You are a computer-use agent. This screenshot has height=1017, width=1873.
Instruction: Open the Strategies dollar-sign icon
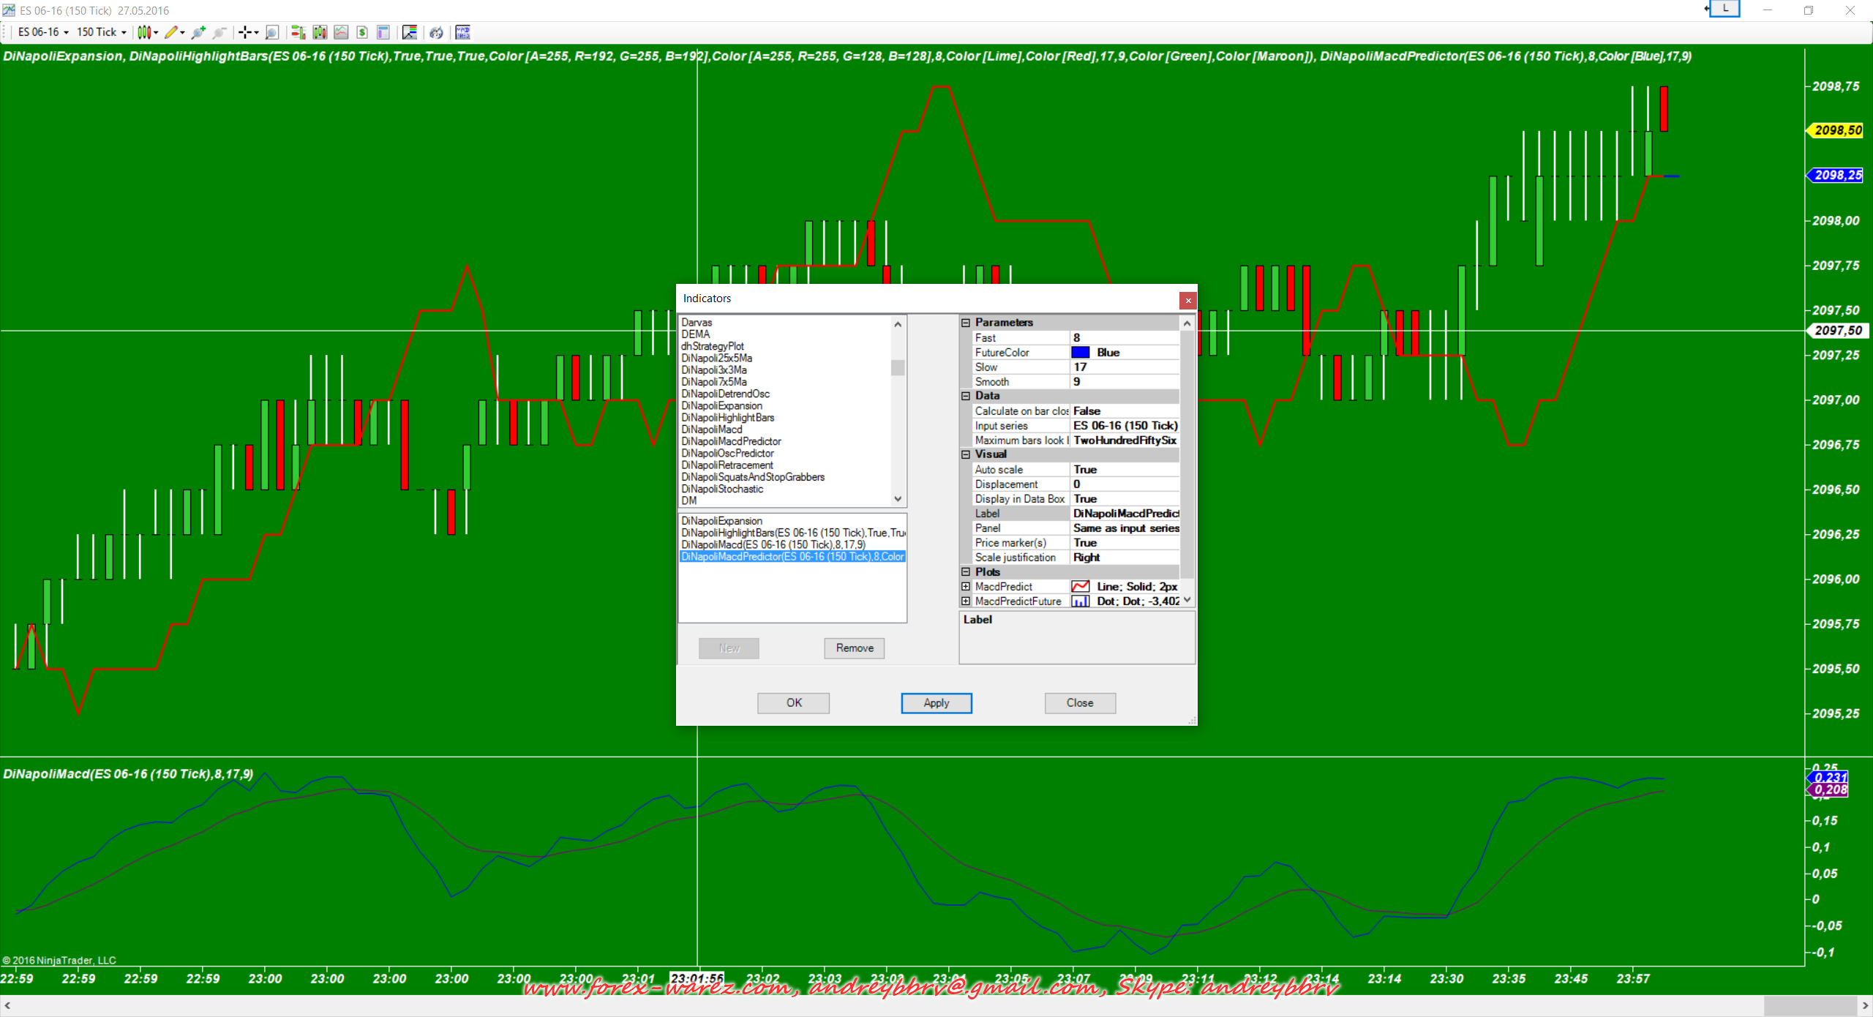coord(362,32)
